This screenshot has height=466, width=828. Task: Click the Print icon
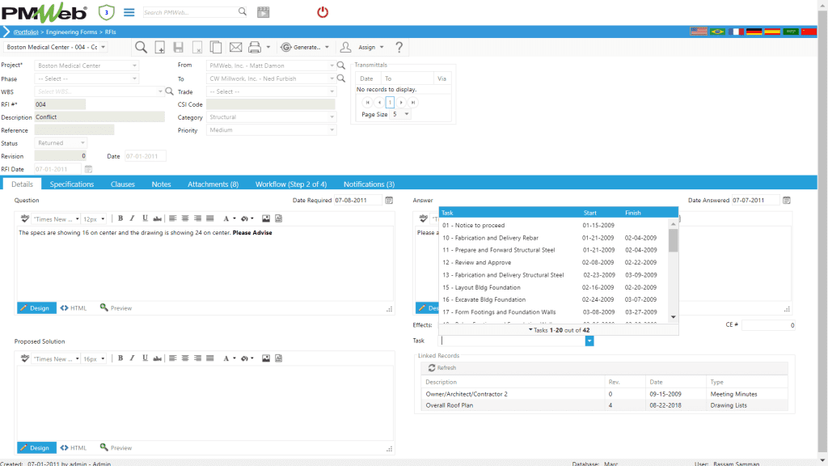click(255, 47)
